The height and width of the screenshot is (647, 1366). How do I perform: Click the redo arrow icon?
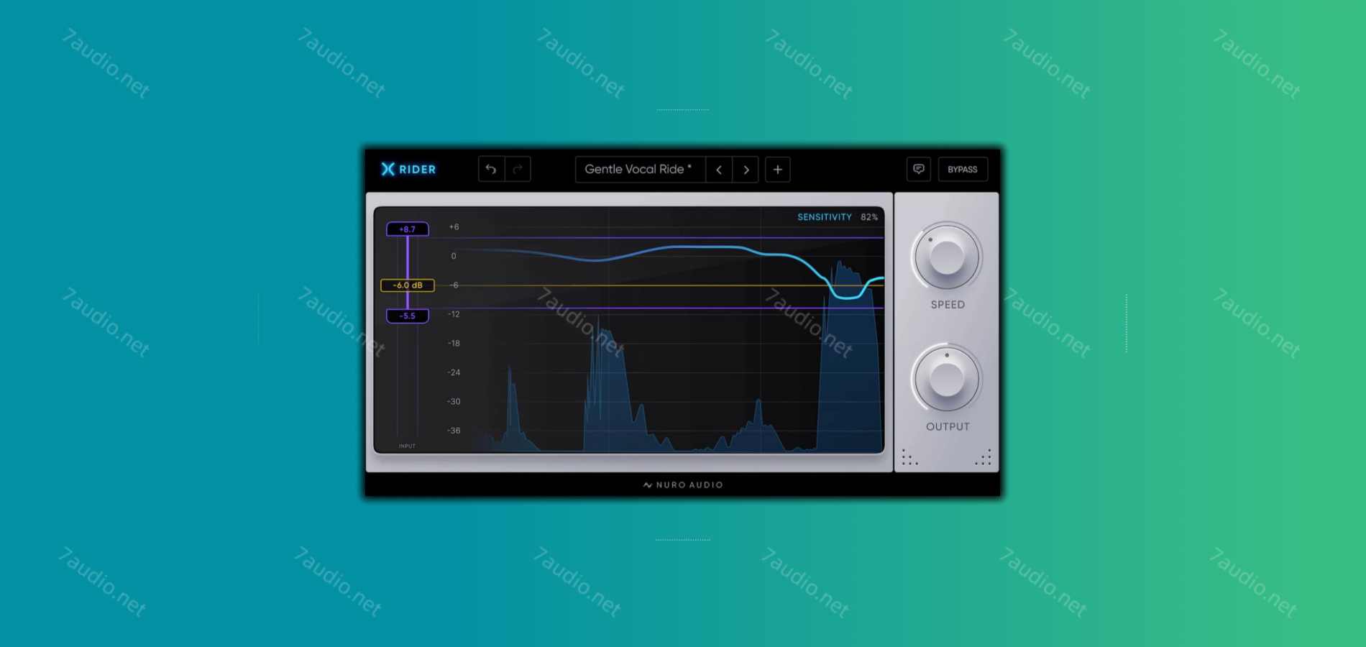(x=518, y=170)
